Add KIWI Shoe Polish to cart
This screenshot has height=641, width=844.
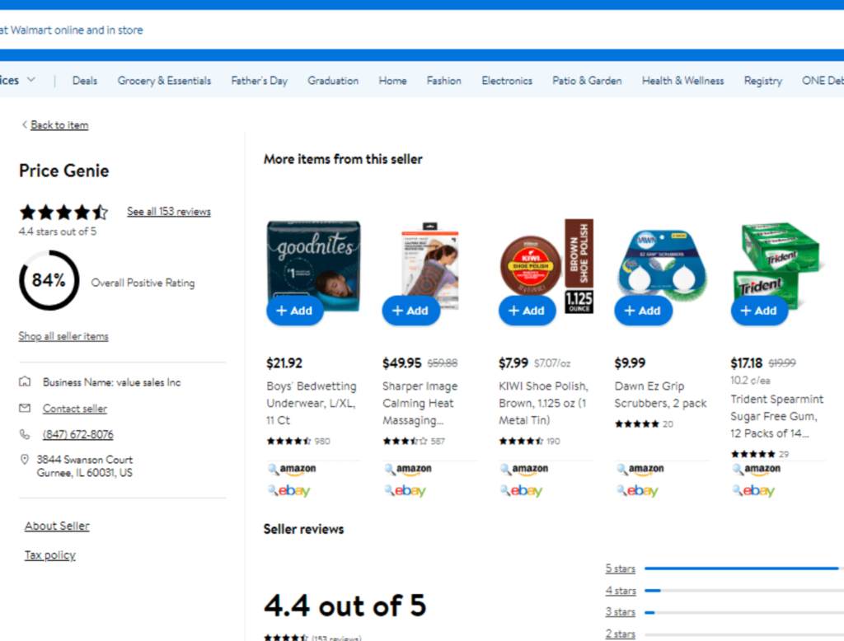pyautogui.click(x=527, y=311)
